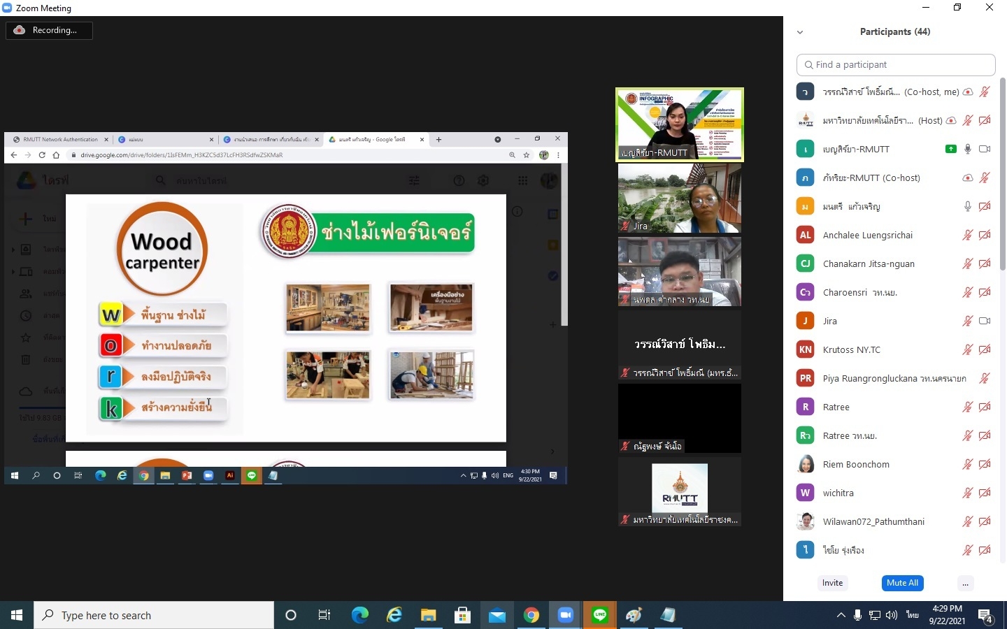Click Jira's video camera icon in participant list
The image size is (1007, 629).
985,321
